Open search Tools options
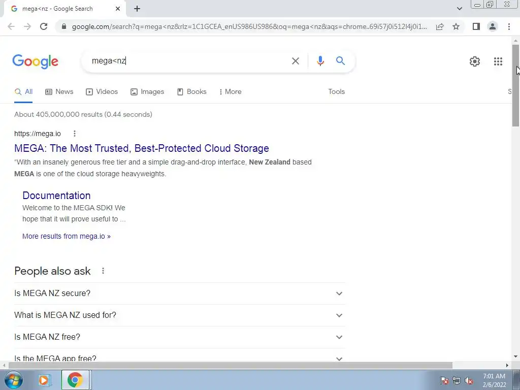This screenshot has width=520, height=390. (336, 92)
